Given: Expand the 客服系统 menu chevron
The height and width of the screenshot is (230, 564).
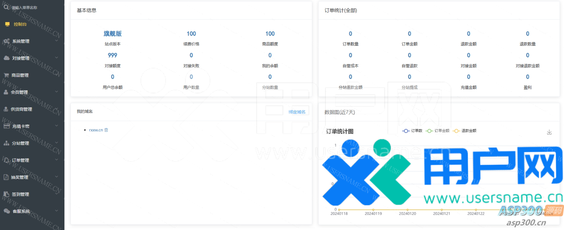Looking at the screenshot, I should (57, 211).
